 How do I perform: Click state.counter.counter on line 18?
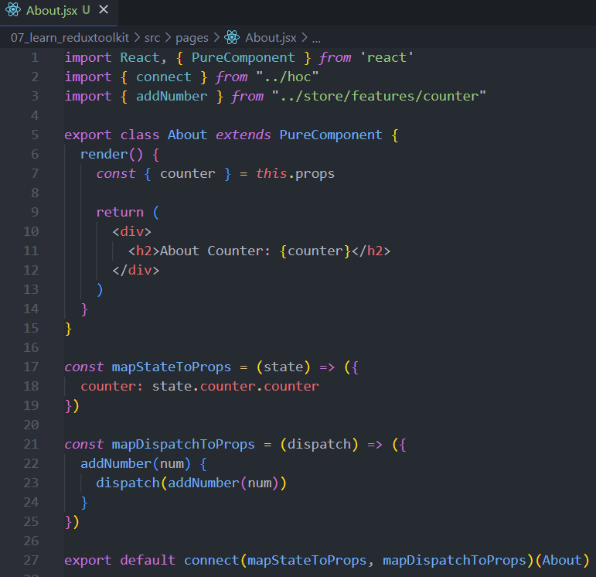point(236,386)
